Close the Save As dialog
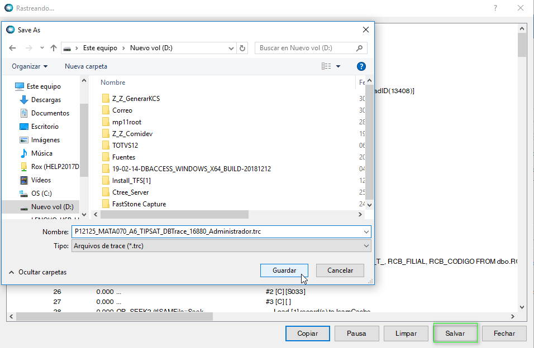The width and height of the screenshot is (534, 348). point(366,30)
